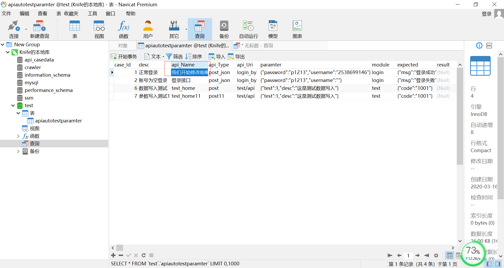This screenshot has width=504, height=268.
Task: Collapse the test database node
Action: [13, 105]
